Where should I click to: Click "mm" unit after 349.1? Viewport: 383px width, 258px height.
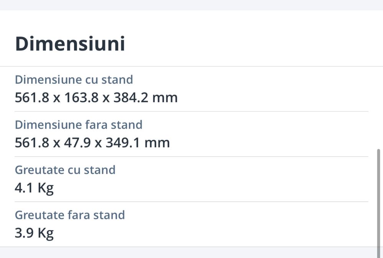coord(157,143)
